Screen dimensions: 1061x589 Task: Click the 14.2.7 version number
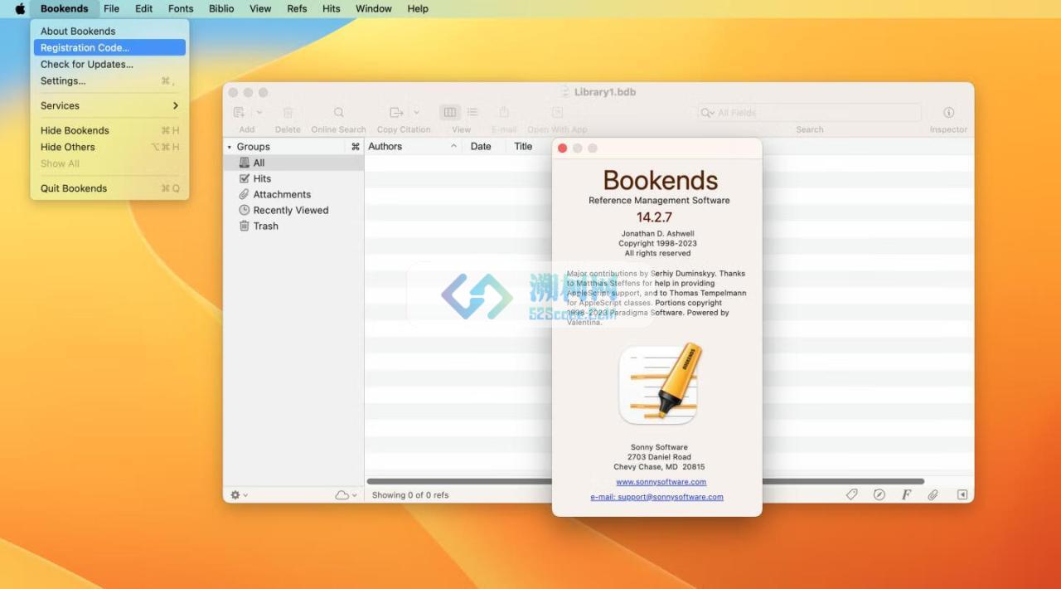click(654, 217)
